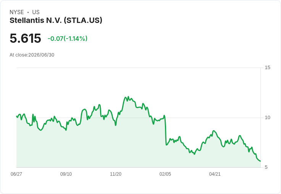The image size is (281, 194).
Task: Click the 11/20 date axis label
Action: 116,174
